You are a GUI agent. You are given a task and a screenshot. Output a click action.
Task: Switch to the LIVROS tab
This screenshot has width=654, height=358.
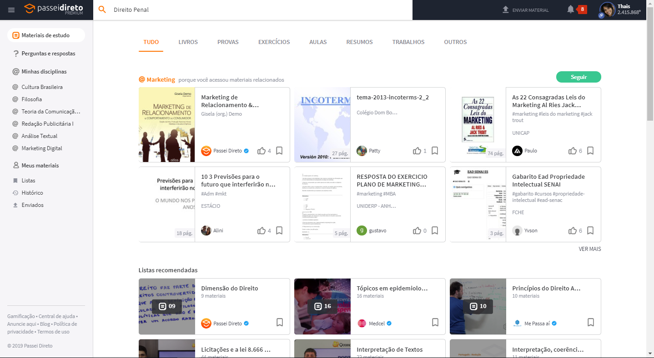[188, 42]
